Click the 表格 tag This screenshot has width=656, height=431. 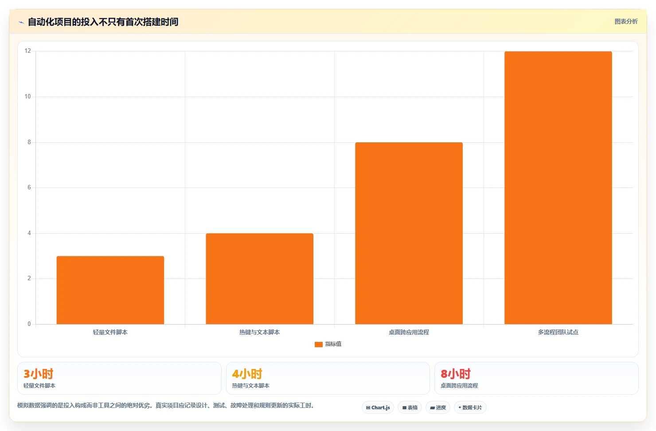410,407
